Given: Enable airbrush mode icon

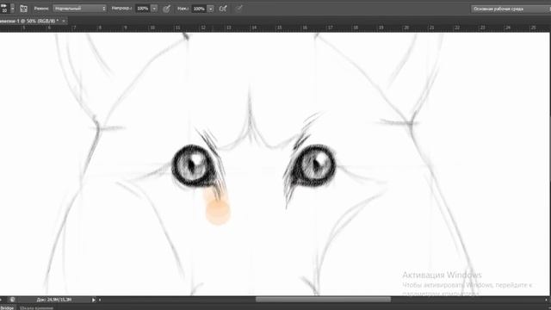Looking at the screenshot, I should click(x=223, y=9).
